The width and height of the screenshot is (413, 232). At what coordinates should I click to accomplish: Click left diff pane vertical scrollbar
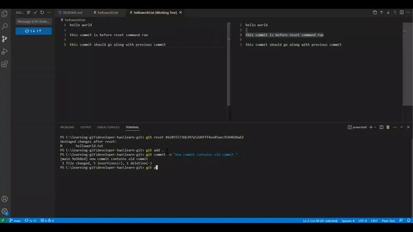point(228,64)
